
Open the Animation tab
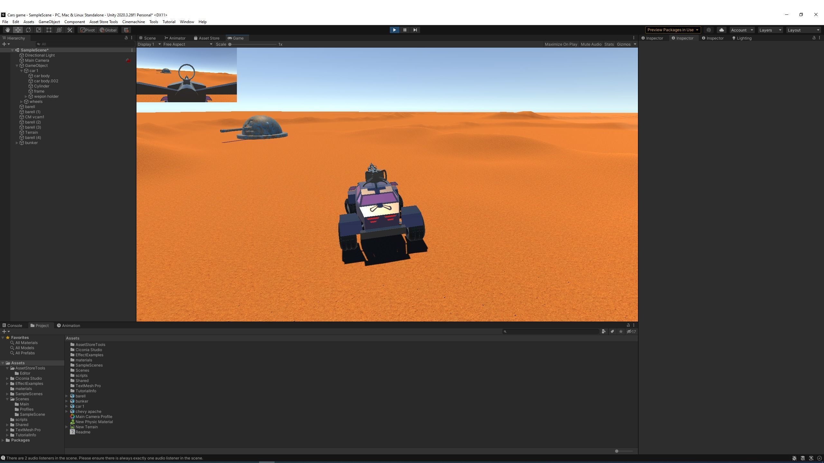coord(69,325)
